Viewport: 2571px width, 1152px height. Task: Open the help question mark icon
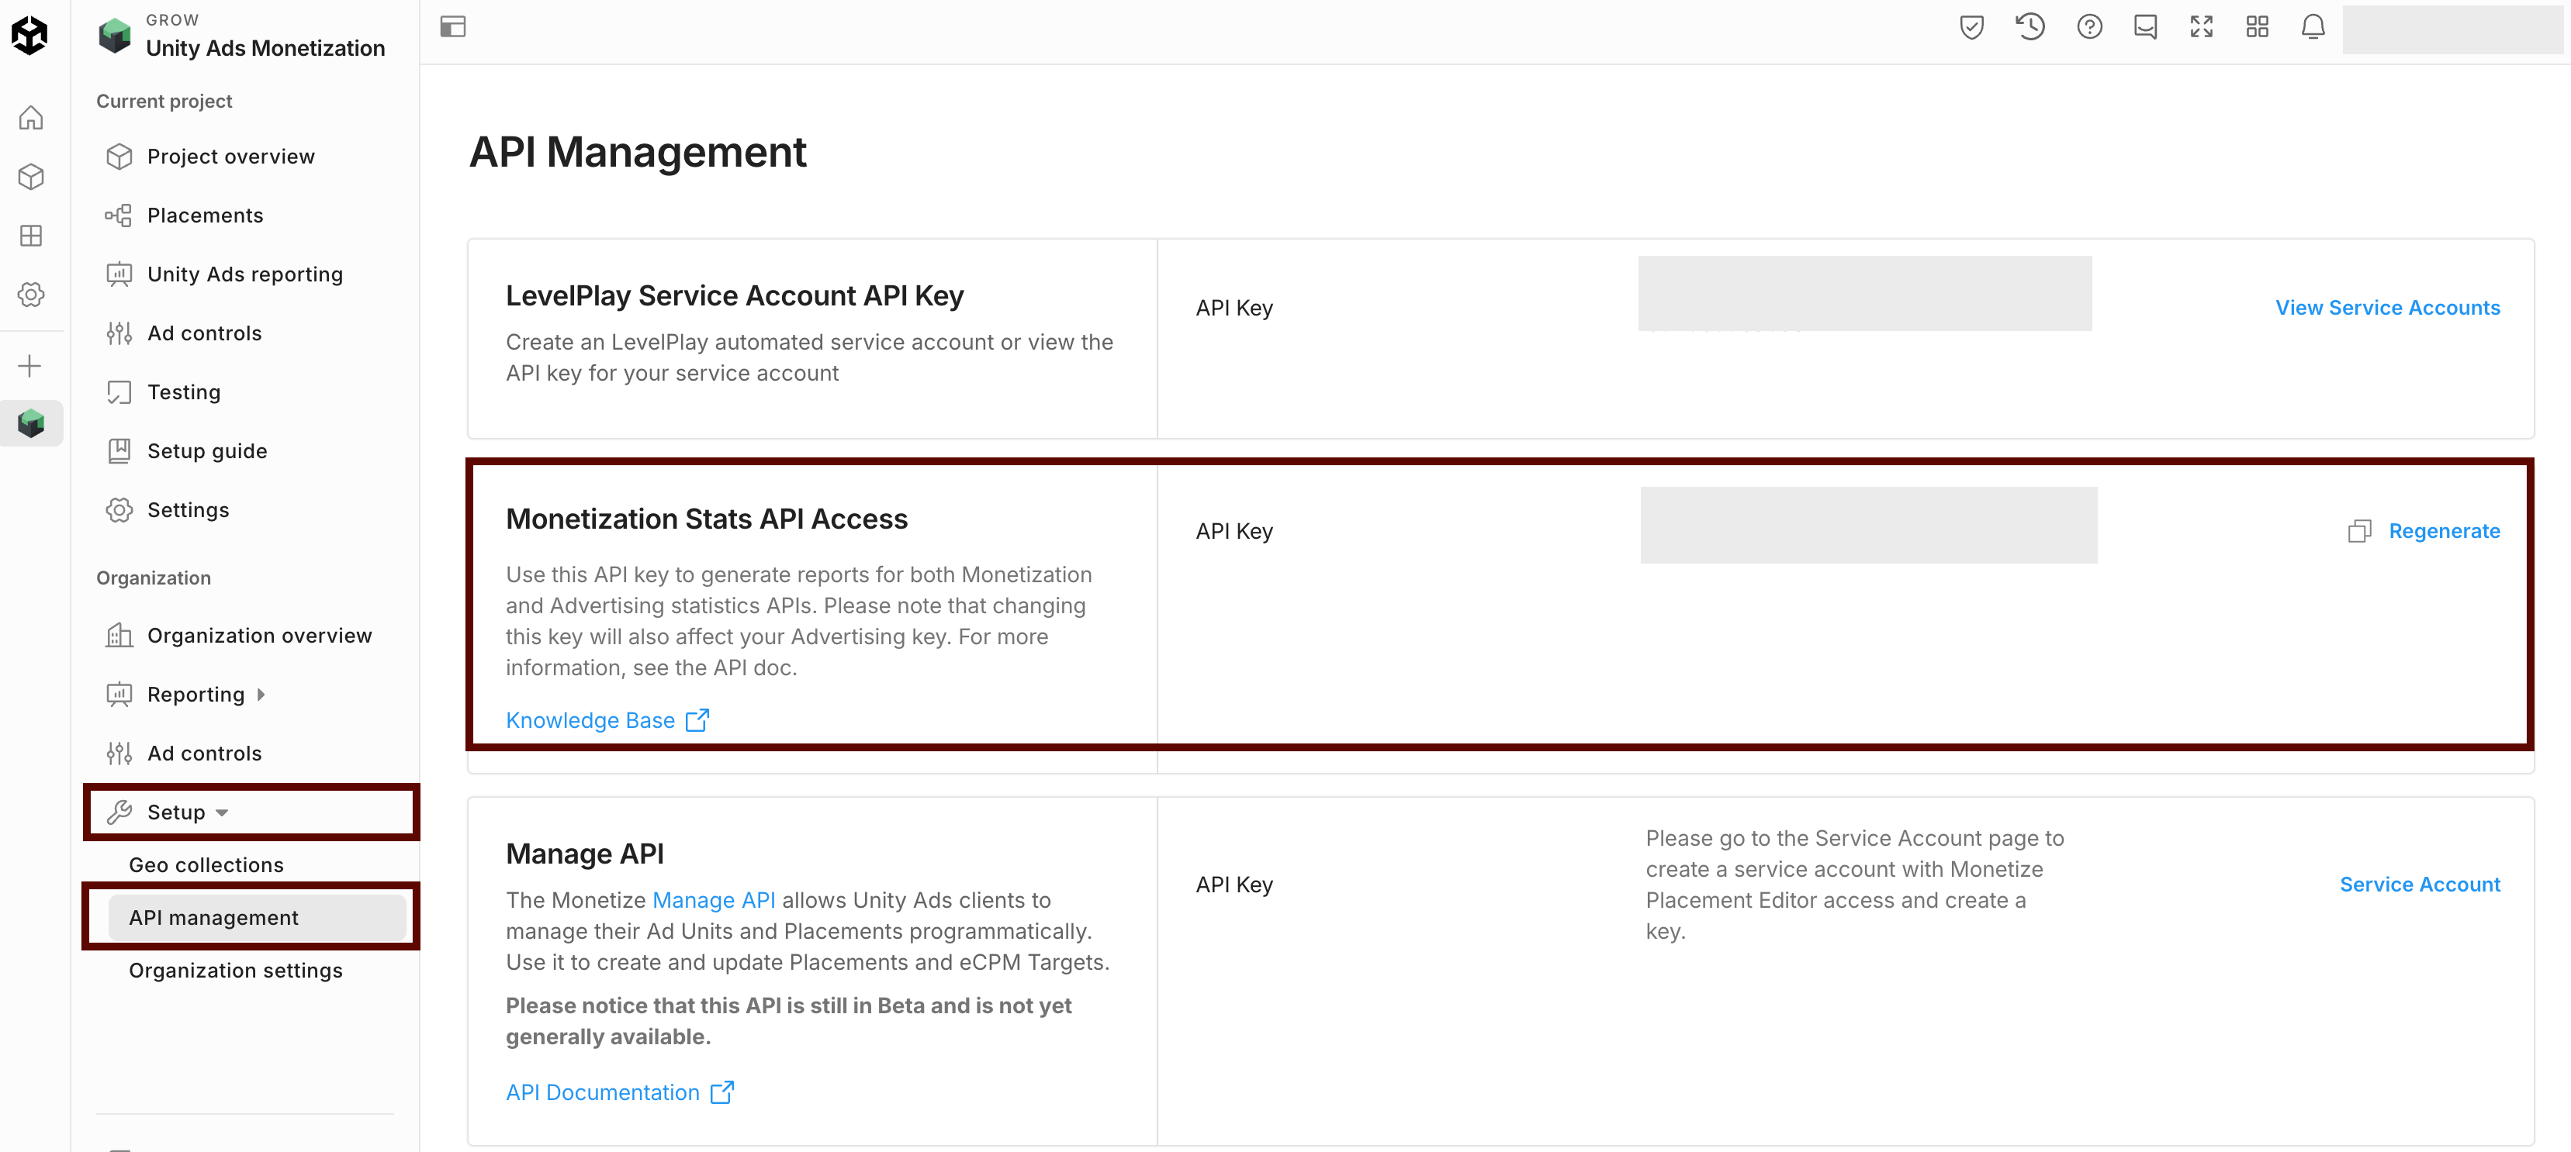pyautogui.click(x=2090, y=27)
